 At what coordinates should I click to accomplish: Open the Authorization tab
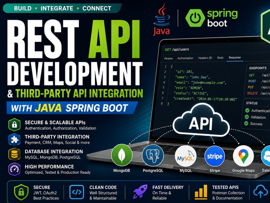pos(185,58)
